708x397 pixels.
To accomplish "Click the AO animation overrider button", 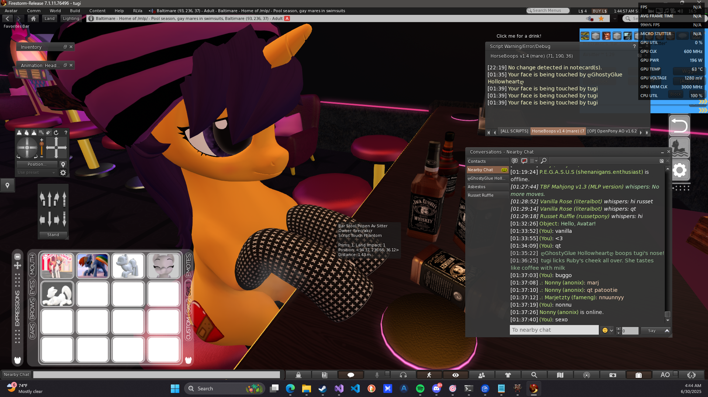I will click(x=665, y=375).
